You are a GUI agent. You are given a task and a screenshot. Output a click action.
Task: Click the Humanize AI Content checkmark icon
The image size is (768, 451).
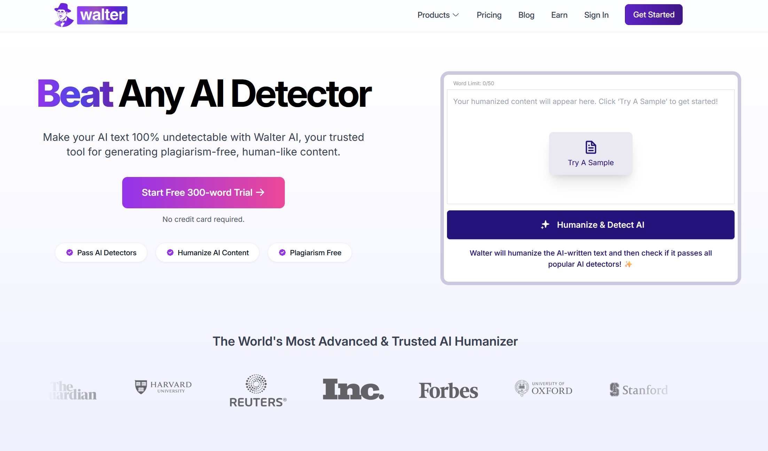point(170,252)
